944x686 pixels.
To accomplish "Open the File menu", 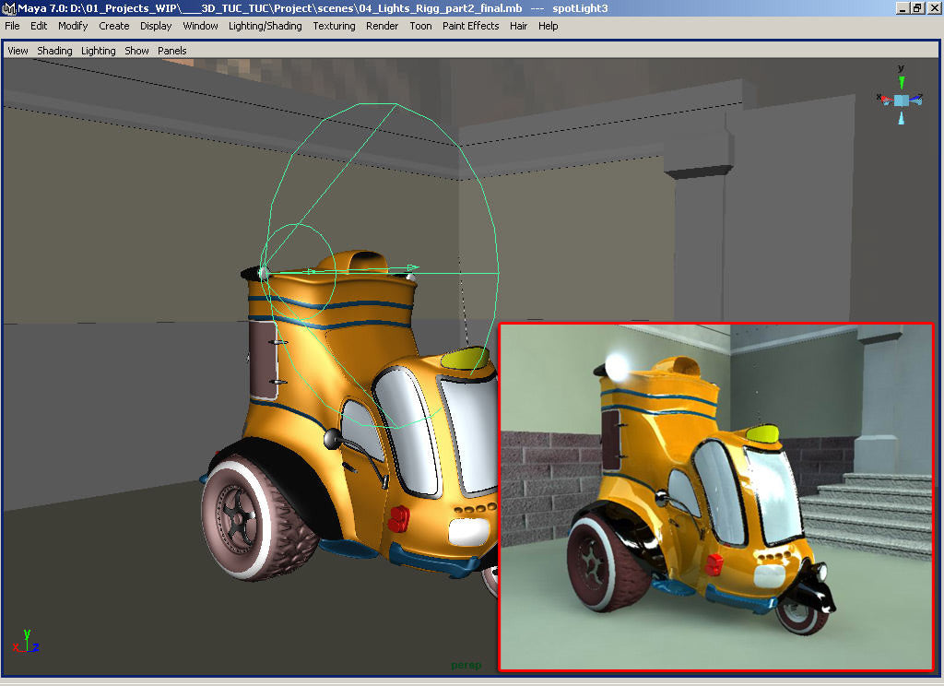I will click(12, 26).
